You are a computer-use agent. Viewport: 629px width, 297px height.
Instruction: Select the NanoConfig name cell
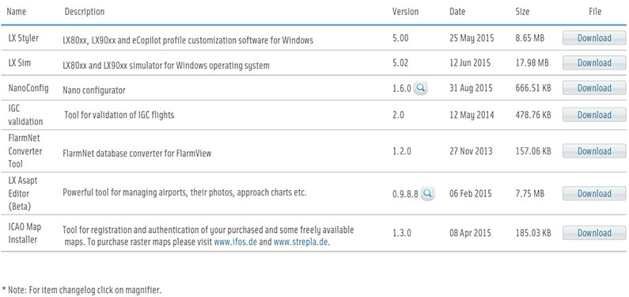[x=28, y=88]
